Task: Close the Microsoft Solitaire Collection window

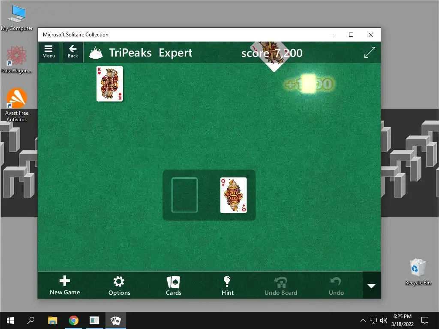Action: tap(371, 35)
